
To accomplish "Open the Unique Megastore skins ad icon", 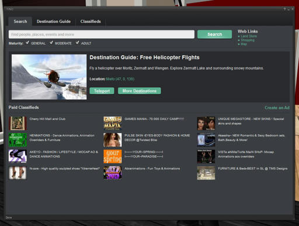I will pos(206,124).
